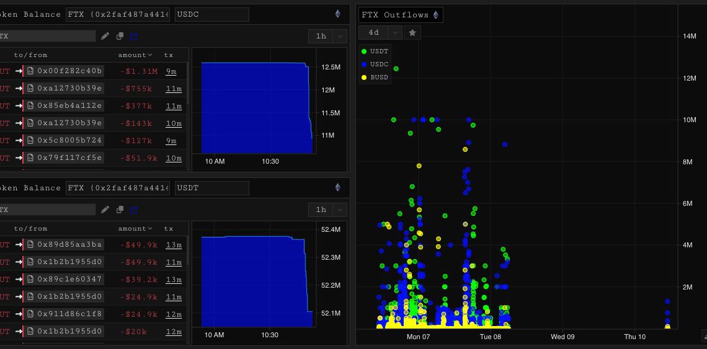Open address 0x85eb4a112e
Screen dimensions: 707x349
69,105
